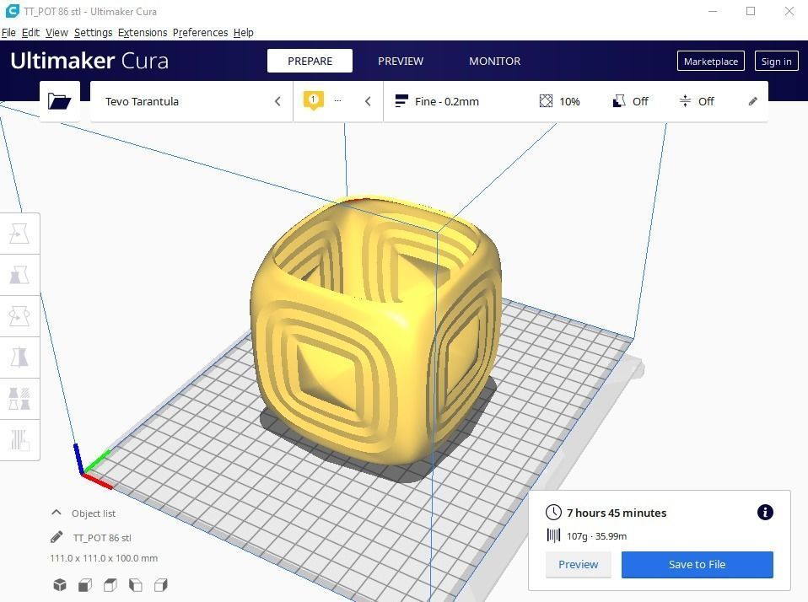Switch to front view cube icon
Image resolution: width=808 pixels, height=602 pixels.
[85, 585]
